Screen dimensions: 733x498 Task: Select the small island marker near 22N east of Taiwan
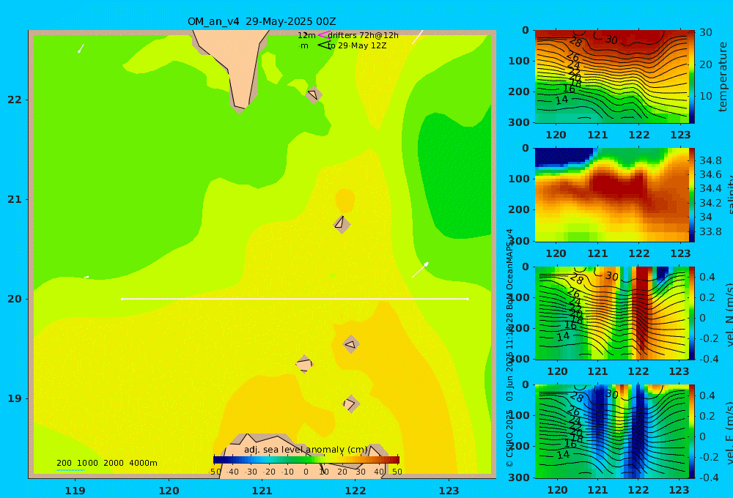(314, 94)
